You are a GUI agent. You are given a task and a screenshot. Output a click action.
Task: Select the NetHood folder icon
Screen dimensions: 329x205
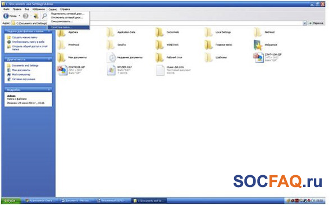tap(258, 33)
